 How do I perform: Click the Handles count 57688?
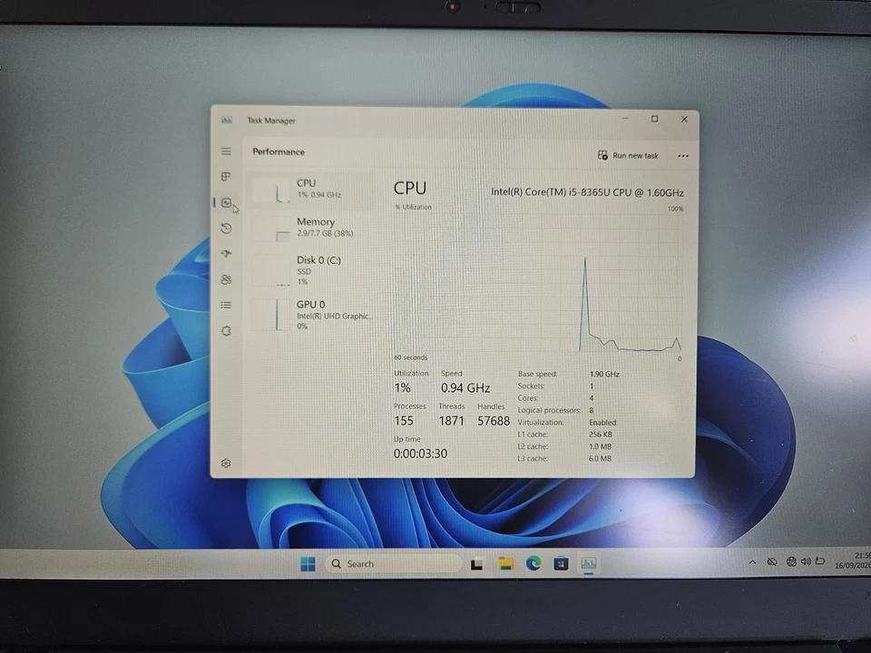(x=494, y=421)
